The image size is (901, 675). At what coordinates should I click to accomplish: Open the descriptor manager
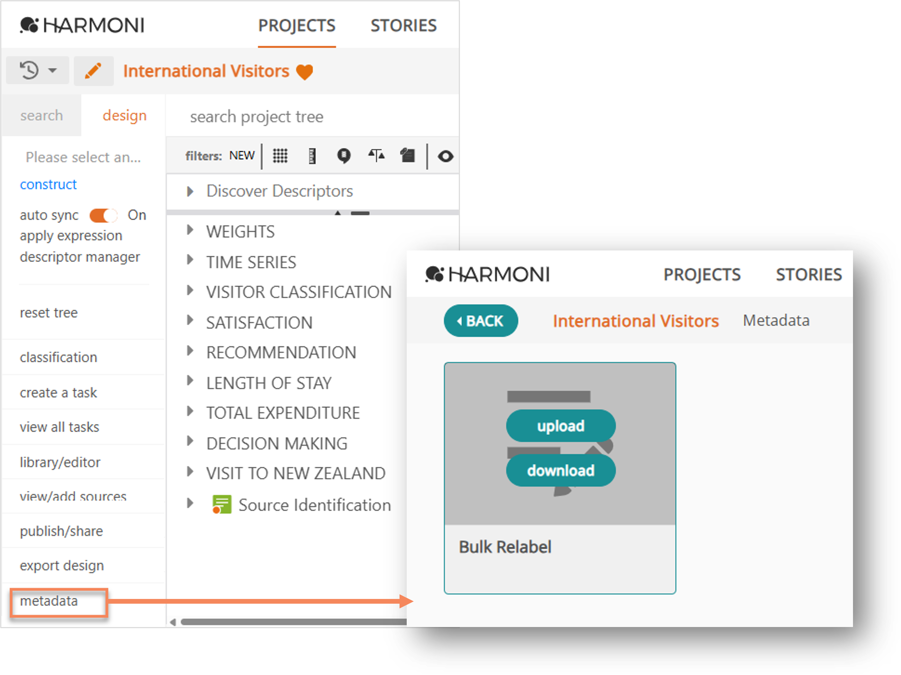(x=80, y=257)
